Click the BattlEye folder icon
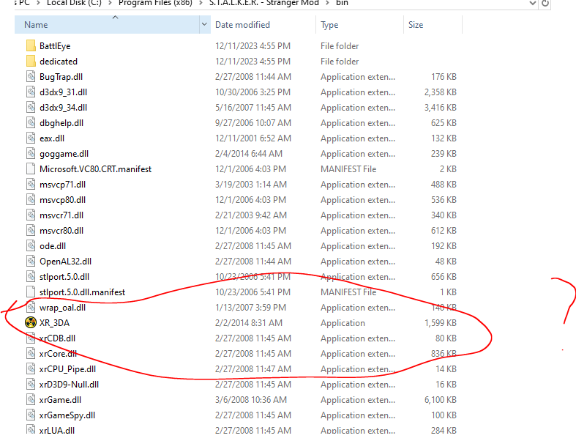This screenshot has width=576, height=441. point(31,45)
